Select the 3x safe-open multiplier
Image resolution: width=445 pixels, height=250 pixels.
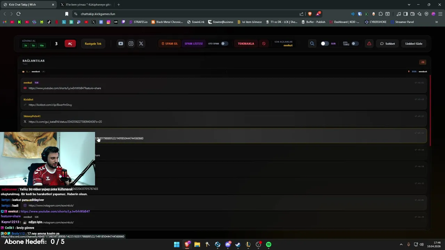click(x=25, y=45)
